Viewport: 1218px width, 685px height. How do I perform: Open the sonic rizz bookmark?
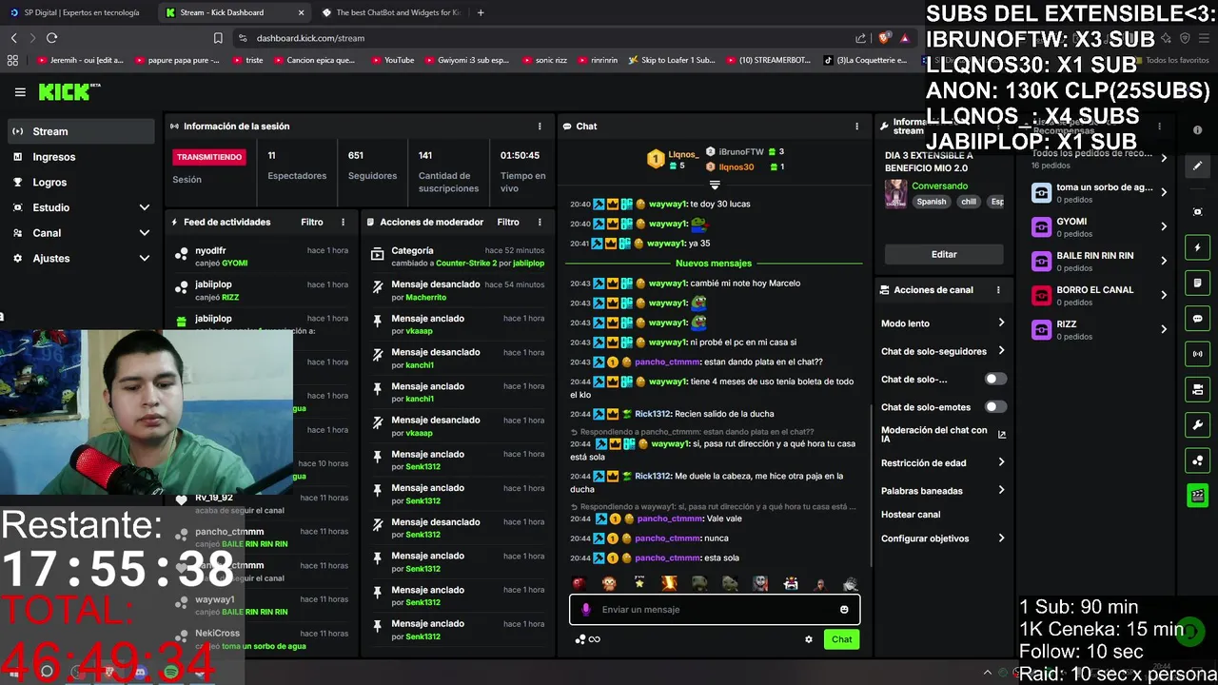[x=544, y=60]
